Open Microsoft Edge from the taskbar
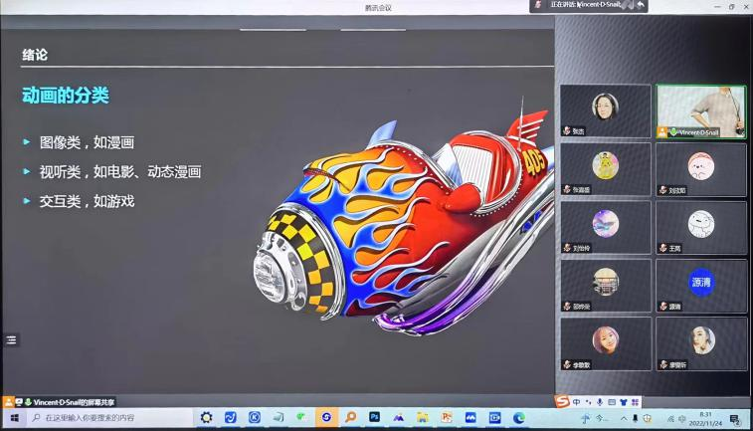 point(518,418)
